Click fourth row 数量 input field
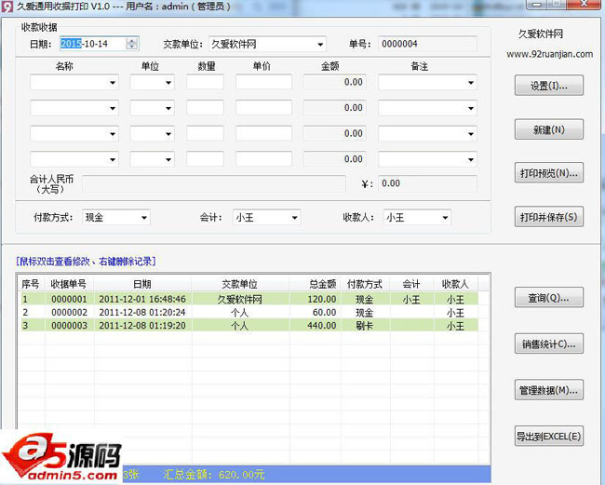Screen dimensions: 605x485 pyautogui.click(x=205, y=159)
